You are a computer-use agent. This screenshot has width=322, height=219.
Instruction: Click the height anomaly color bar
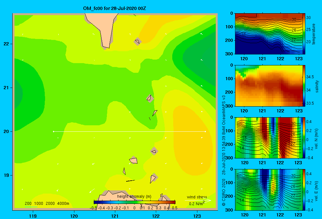135,202
